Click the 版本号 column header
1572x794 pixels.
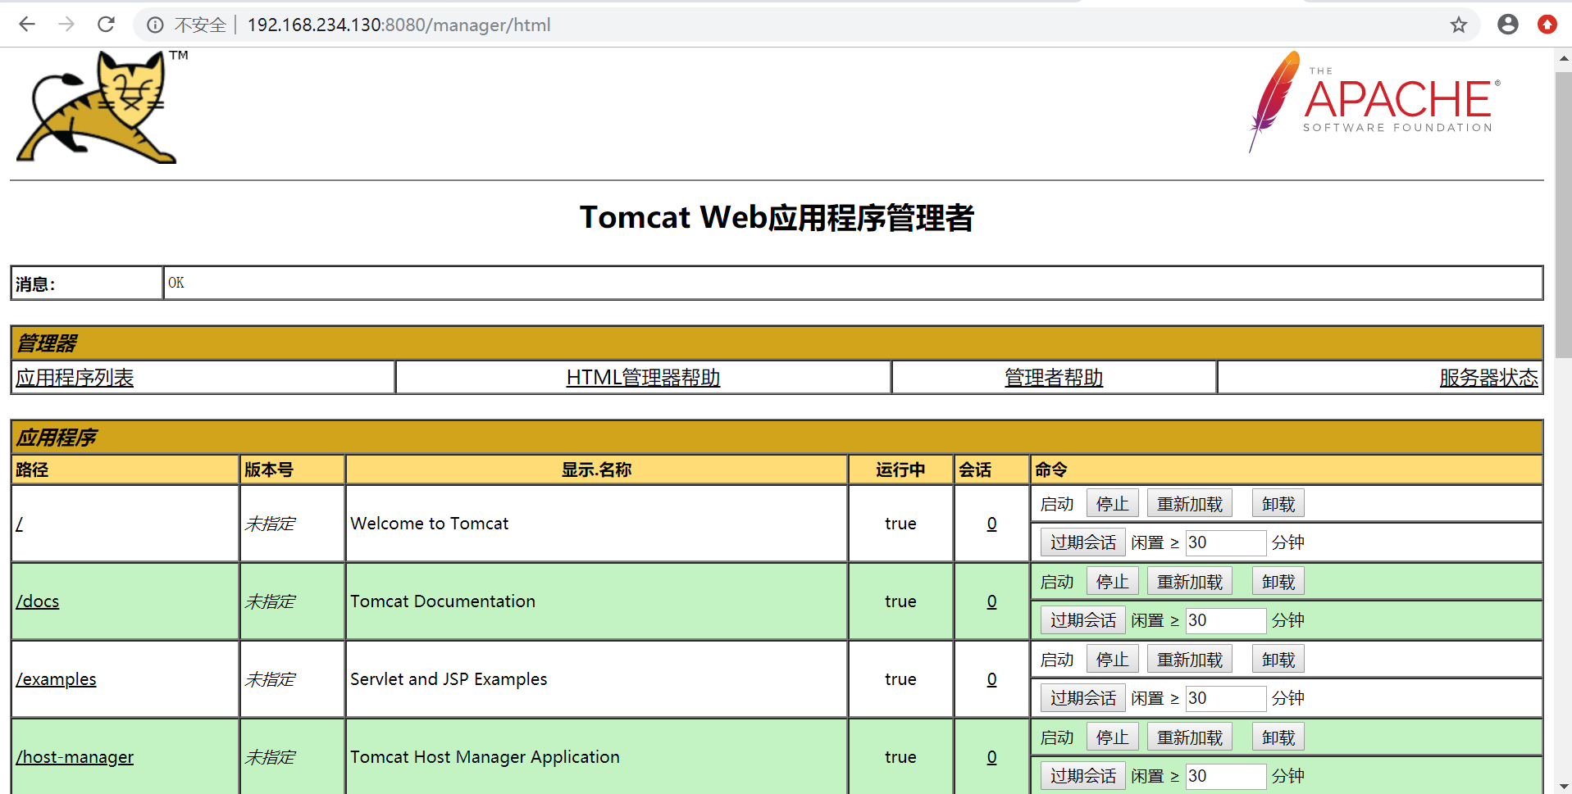pyautogui.click(x=269, y=470)
